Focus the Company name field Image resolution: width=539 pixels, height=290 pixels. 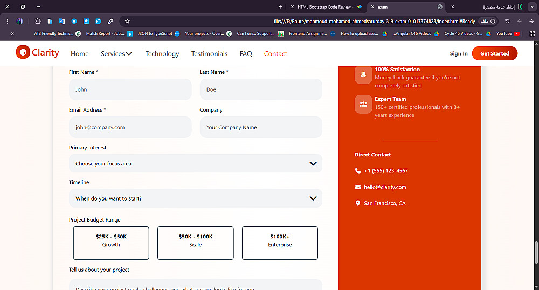[261, 127]
